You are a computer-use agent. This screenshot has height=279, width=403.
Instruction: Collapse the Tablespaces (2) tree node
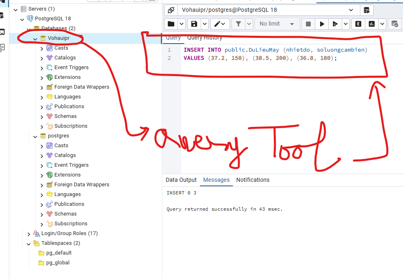coord(29,244)
